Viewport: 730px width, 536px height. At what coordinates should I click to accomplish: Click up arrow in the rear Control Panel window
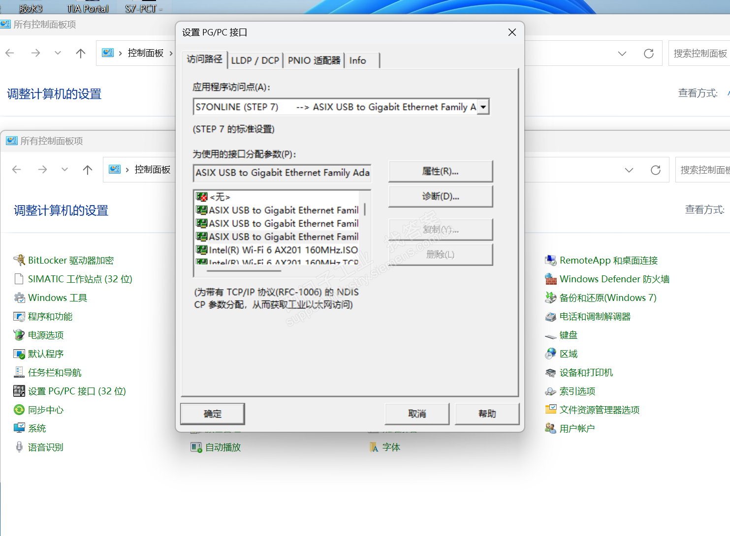click(x=81, y=53)
